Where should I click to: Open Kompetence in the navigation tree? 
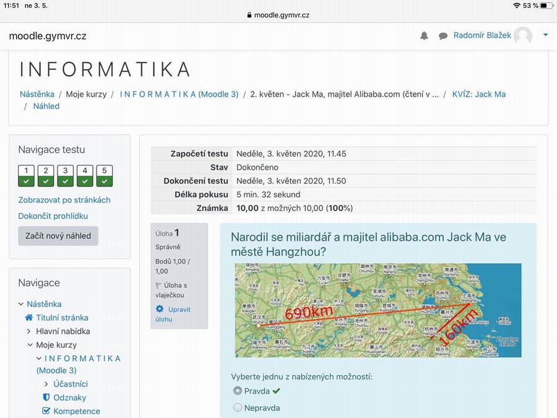[x=77, y=411]
